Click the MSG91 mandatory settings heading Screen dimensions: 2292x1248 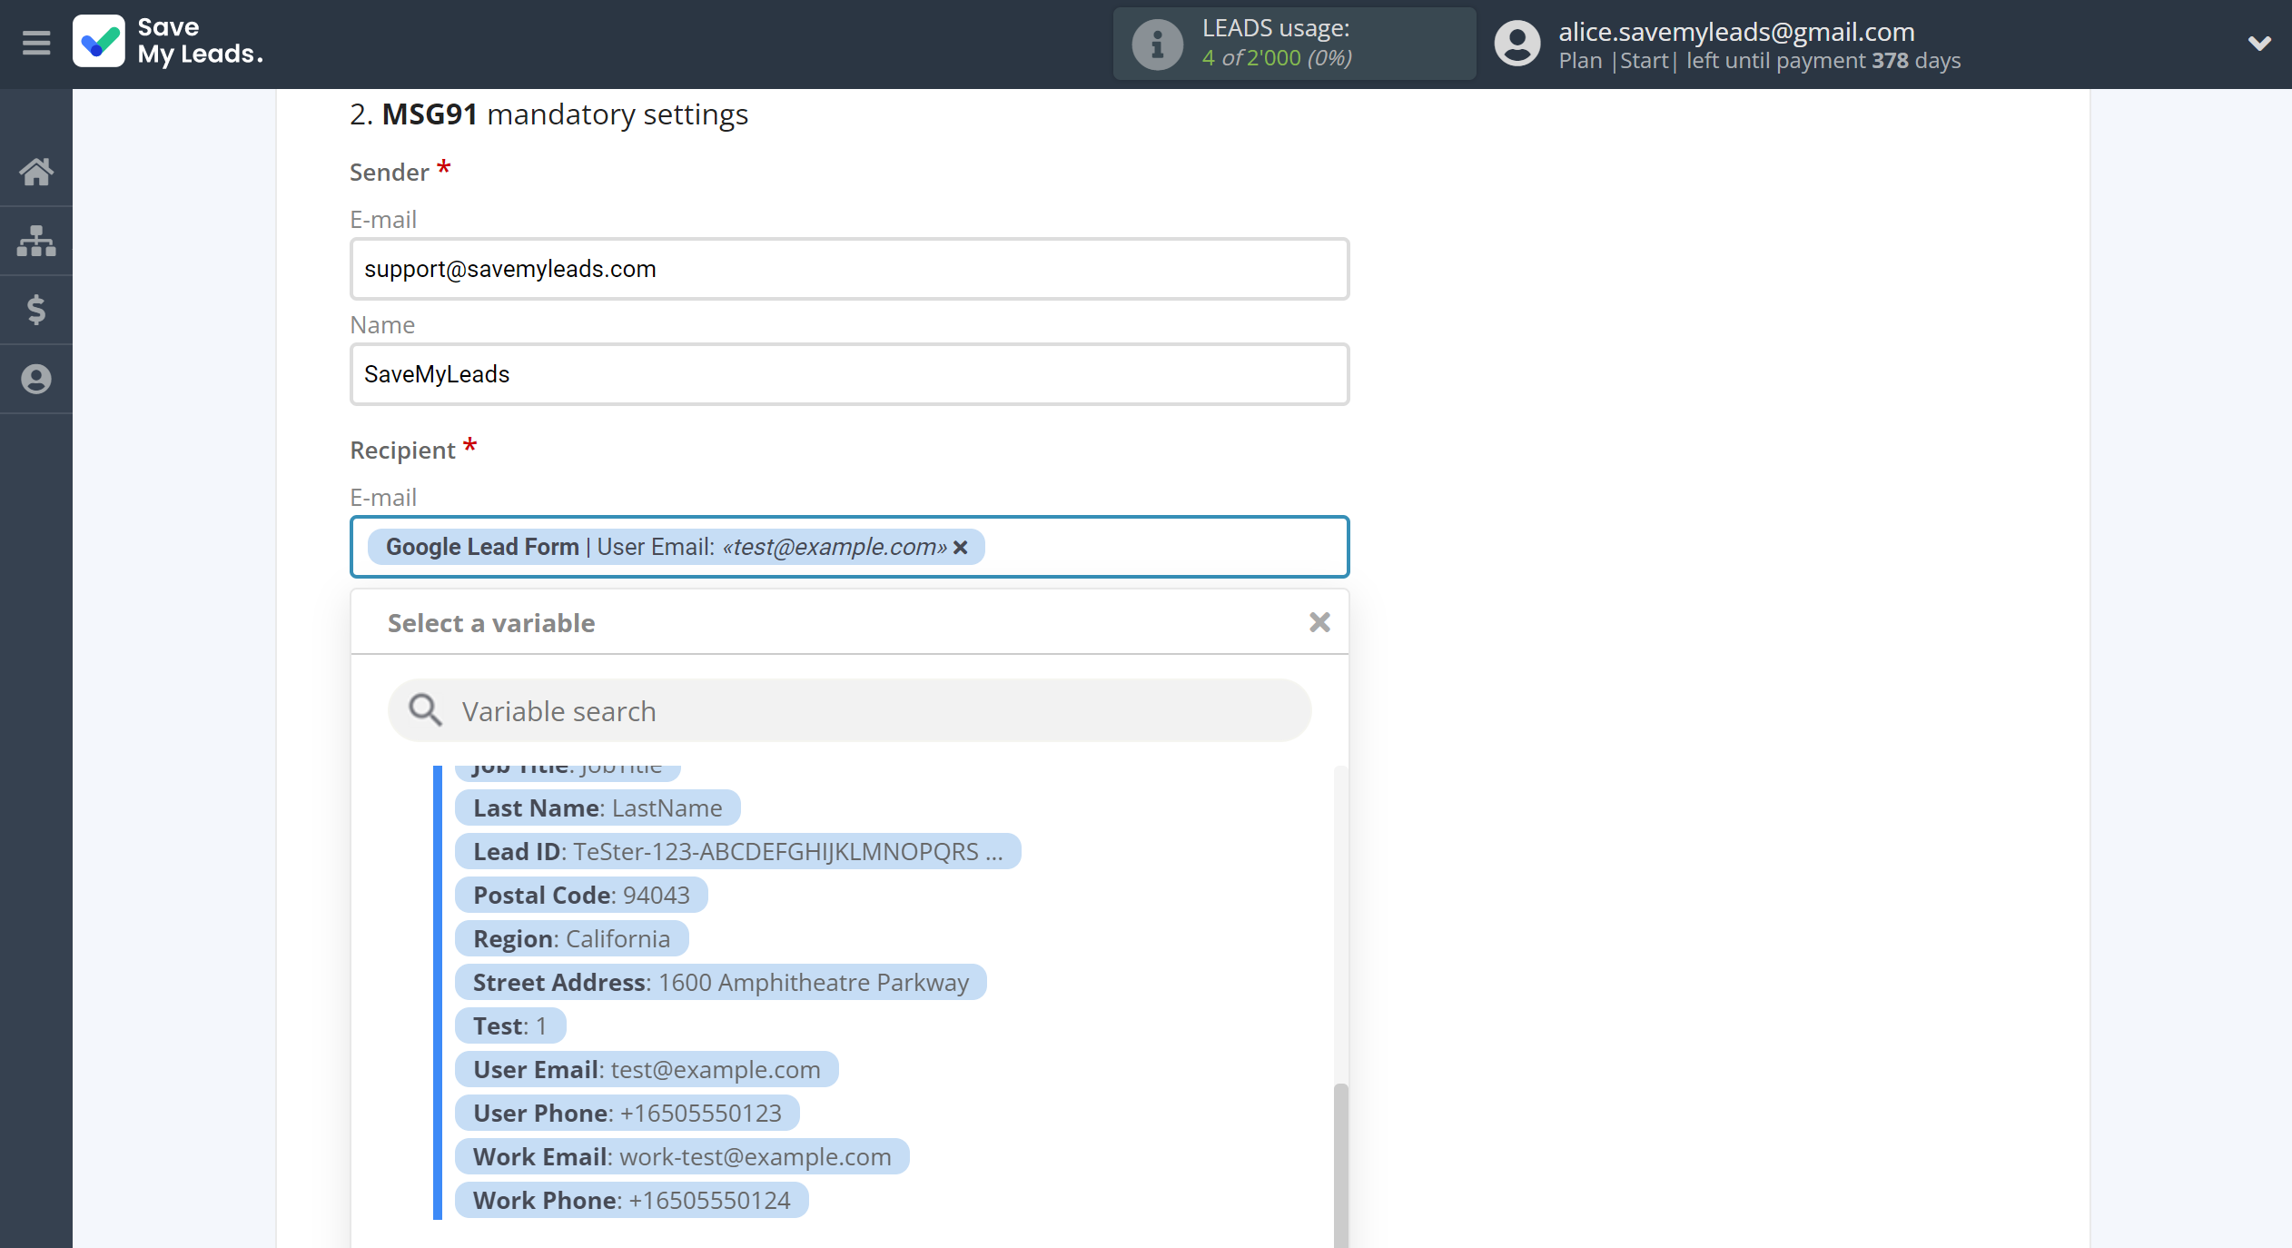[x=548, y=114]
